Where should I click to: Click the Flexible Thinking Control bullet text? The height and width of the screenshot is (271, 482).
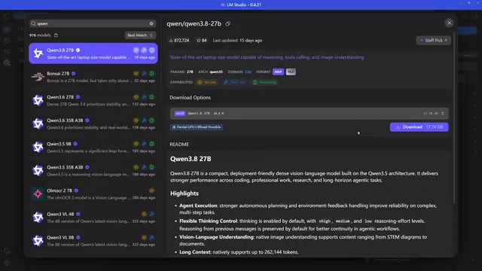coord(302,225)
